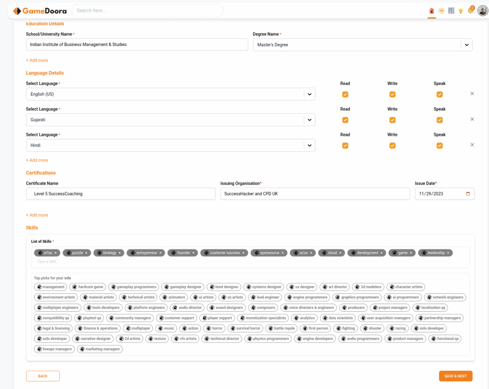Remove the Hindi language row
Viewport: 489px width, 389px height.
[x=472, y=145]
